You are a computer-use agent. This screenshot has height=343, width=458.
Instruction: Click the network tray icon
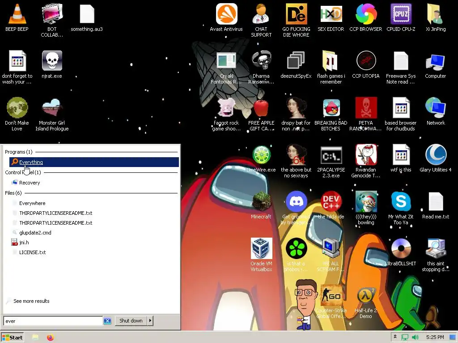[404, 338]
